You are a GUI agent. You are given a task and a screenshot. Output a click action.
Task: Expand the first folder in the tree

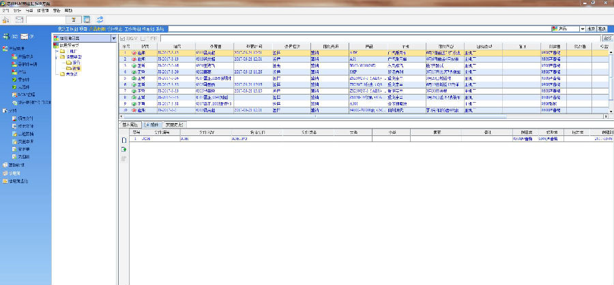56,50
